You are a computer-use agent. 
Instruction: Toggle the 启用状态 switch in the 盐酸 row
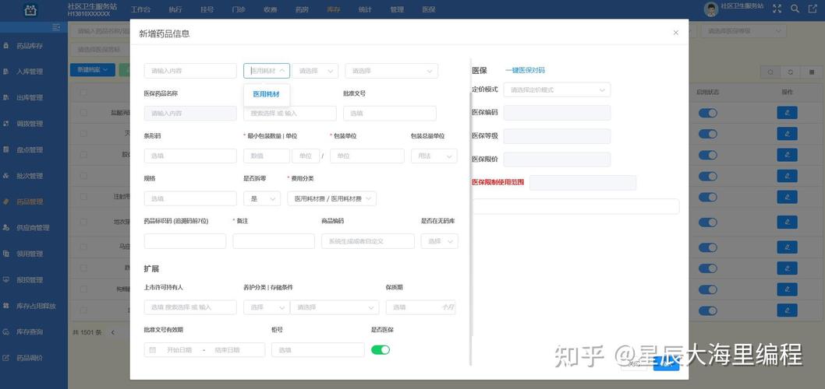[708, 113]
